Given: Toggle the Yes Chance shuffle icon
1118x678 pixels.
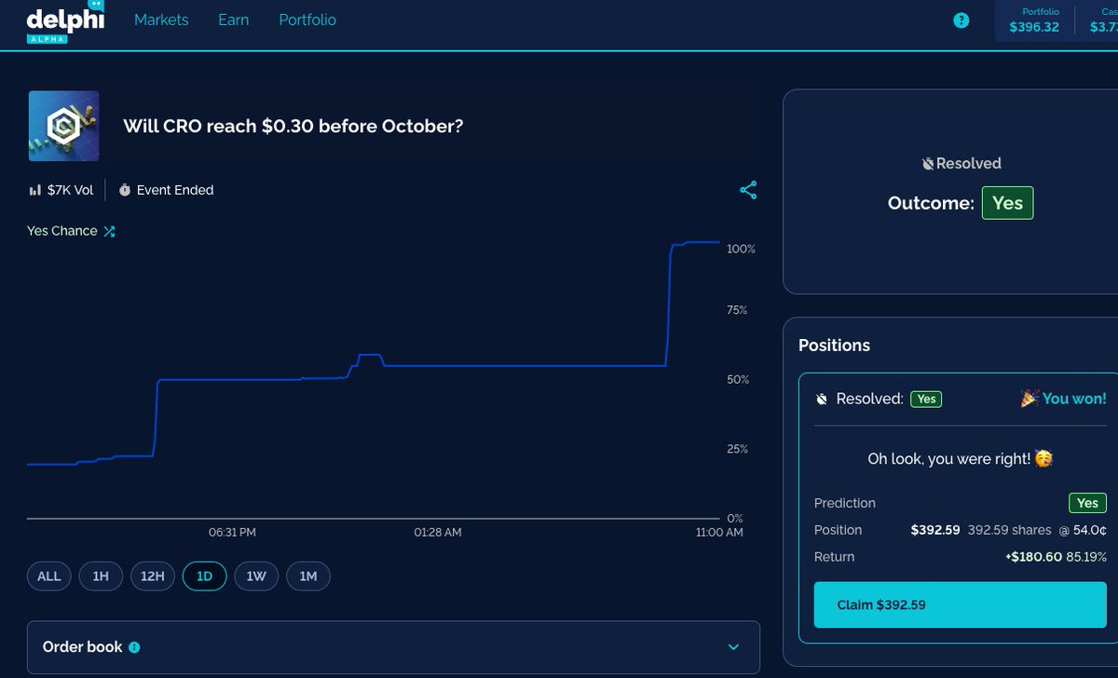Looking at the screenshot, I should tap(109, 231).
